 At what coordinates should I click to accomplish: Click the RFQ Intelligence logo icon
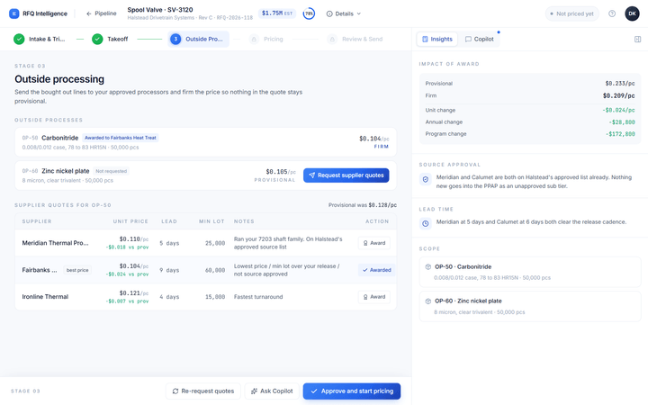point(14,13)
